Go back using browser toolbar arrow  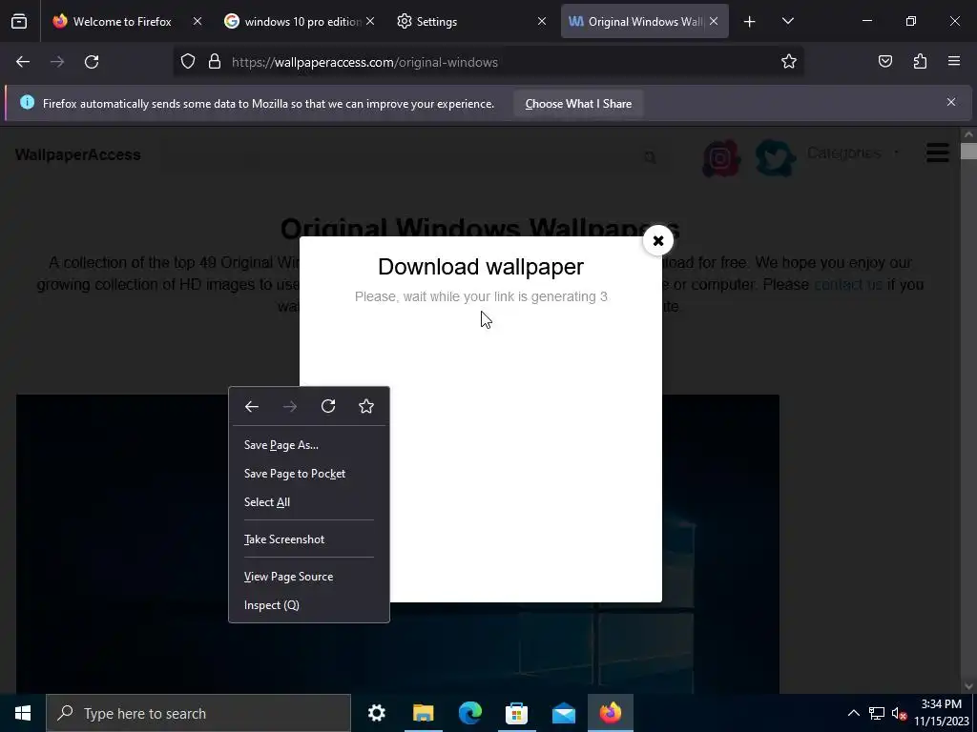click(x=23, y=62)
